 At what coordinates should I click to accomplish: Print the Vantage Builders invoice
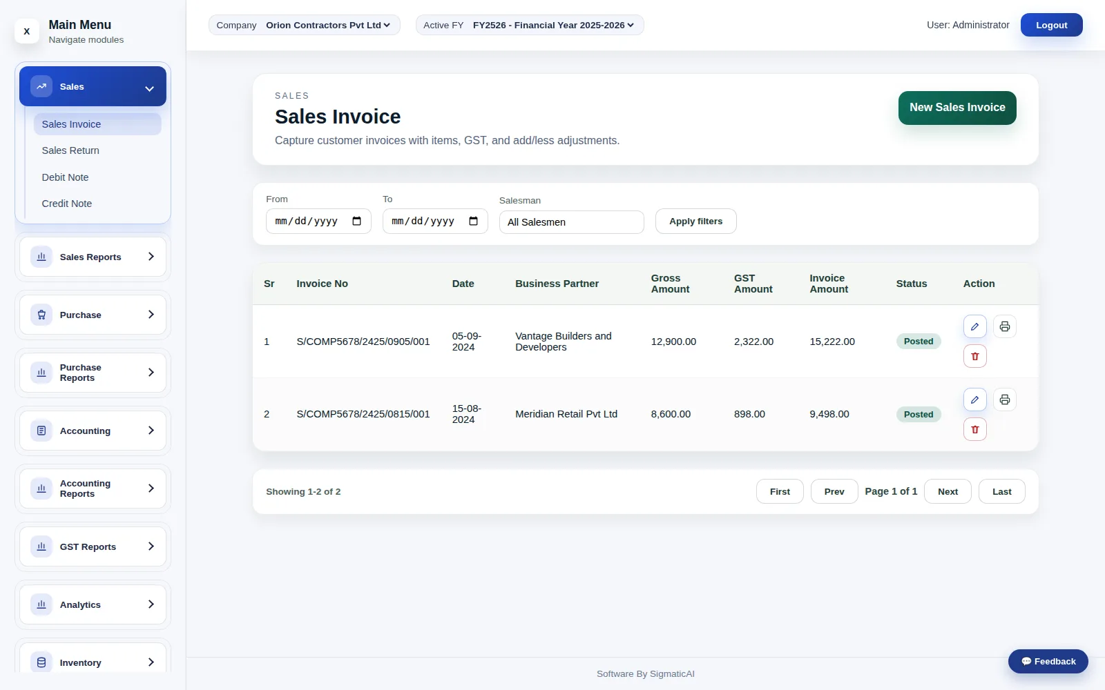tap(1004, 326)
